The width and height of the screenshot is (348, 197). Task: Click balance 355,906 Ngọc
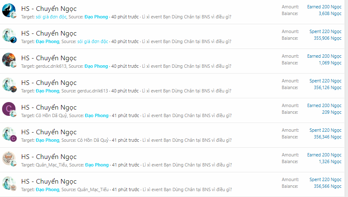(328, 38)
